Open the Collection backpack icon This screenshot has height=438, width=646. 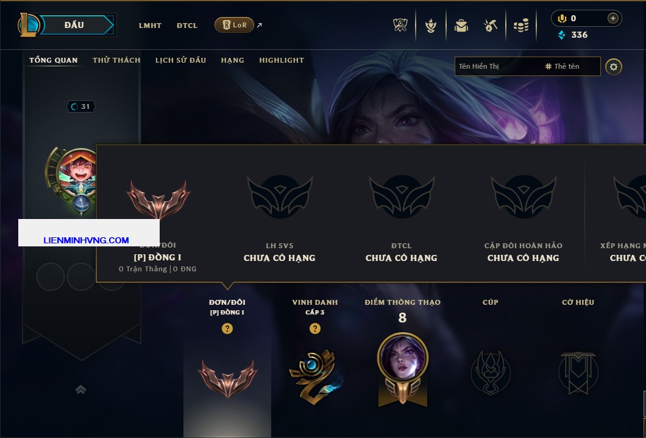coord(461,26)
